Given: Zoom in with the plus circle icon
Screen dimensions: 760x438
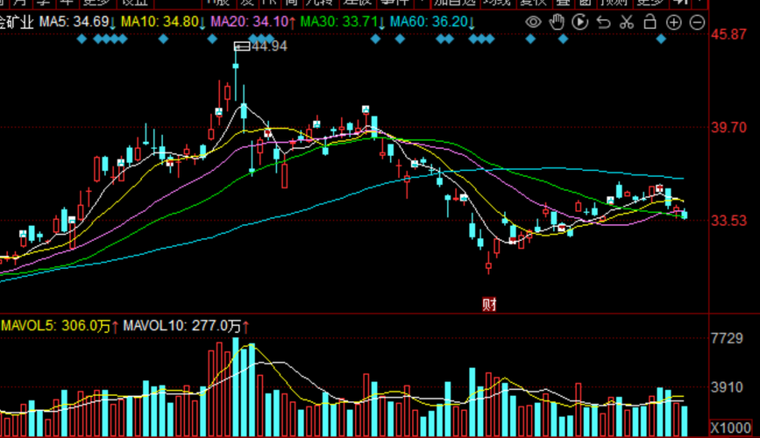Looking at the screenshot, I should [x=674, y=22].
